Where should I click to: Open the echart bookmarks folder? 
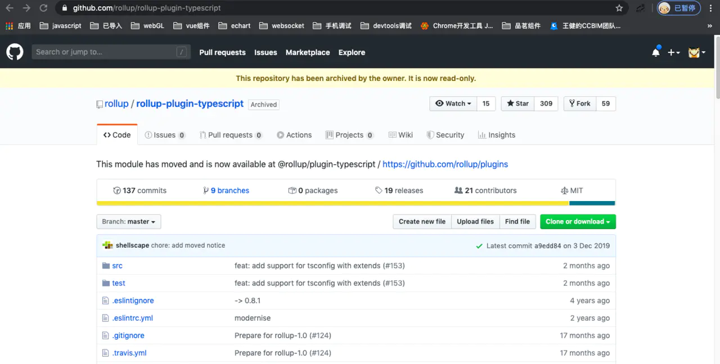coord(235,26)
